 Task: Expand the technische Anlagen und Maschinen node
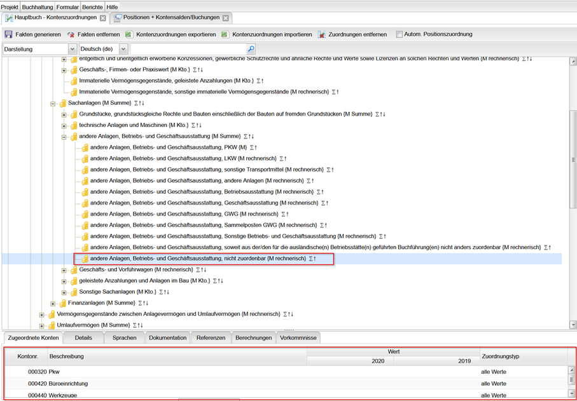[x=64, y=126]
